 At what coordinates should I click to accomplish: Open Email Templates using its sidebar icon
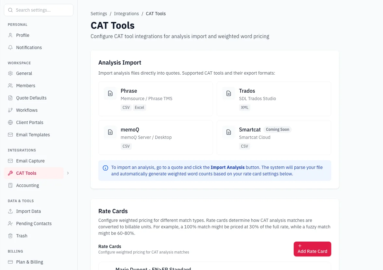point(10,135)
